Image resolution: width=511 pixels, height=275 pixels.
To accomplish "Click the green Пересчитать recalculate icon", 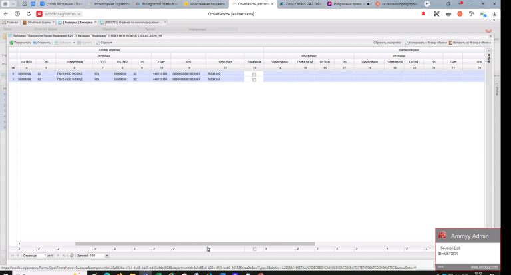I will click(x=11, y=43).
